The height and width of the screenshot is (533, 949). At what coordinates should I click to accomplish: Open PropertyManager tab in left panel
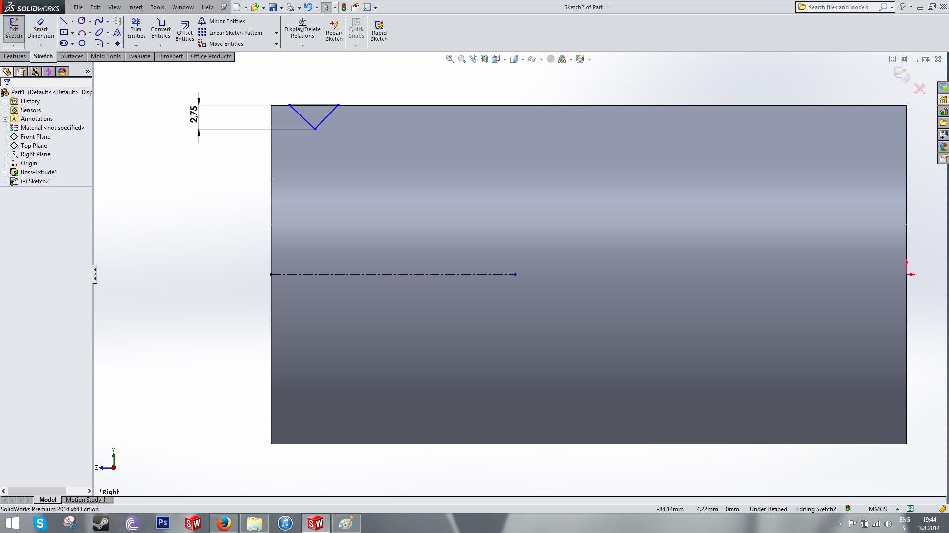pos(21,72)
